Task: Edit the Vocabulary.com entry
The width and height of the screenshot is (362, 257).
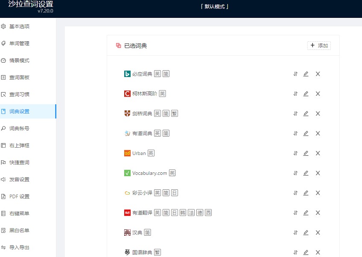Action: (306, 173)
